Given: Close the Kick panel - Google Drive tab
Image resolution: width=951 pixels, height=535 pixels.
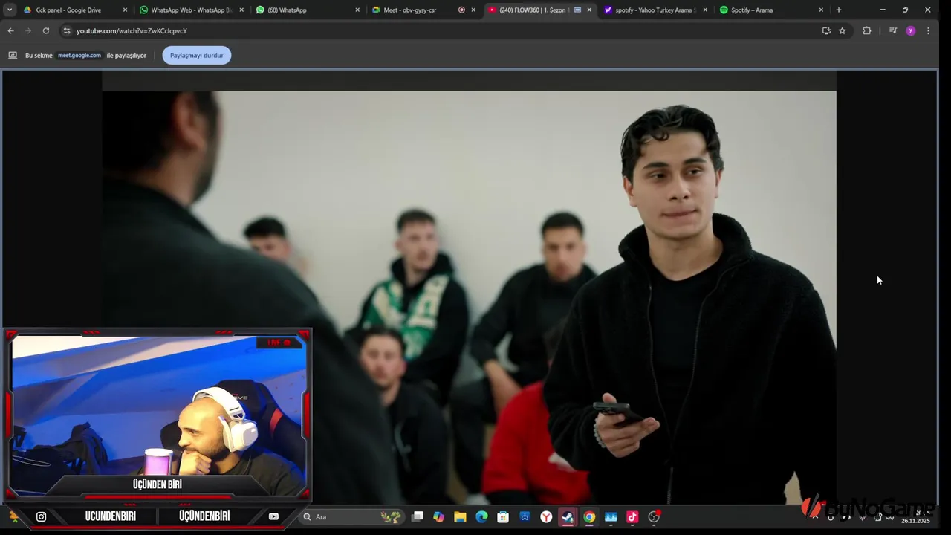Looking at the screenshot, I should (125, 10).
